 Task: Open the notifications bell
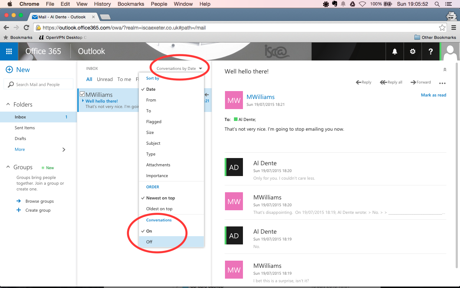395,51
